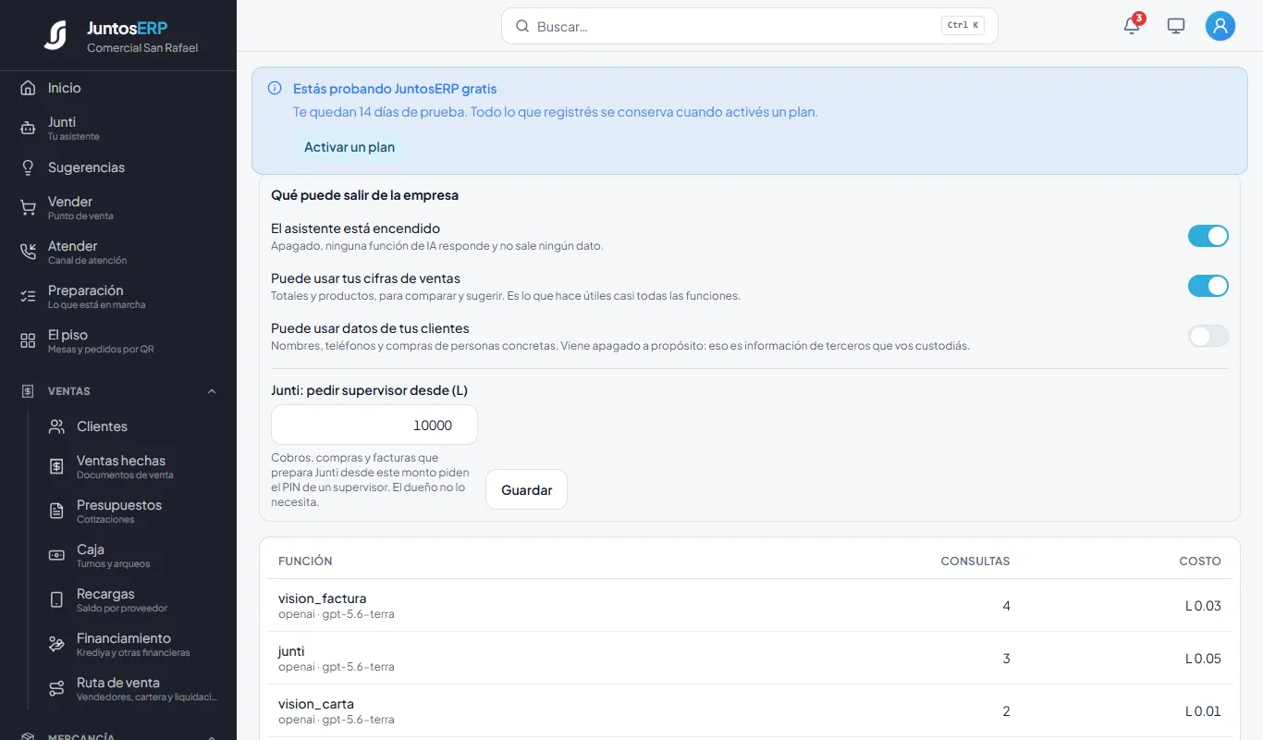
Task: Click the monitor display icon in header
Action: click(1176, 26)
